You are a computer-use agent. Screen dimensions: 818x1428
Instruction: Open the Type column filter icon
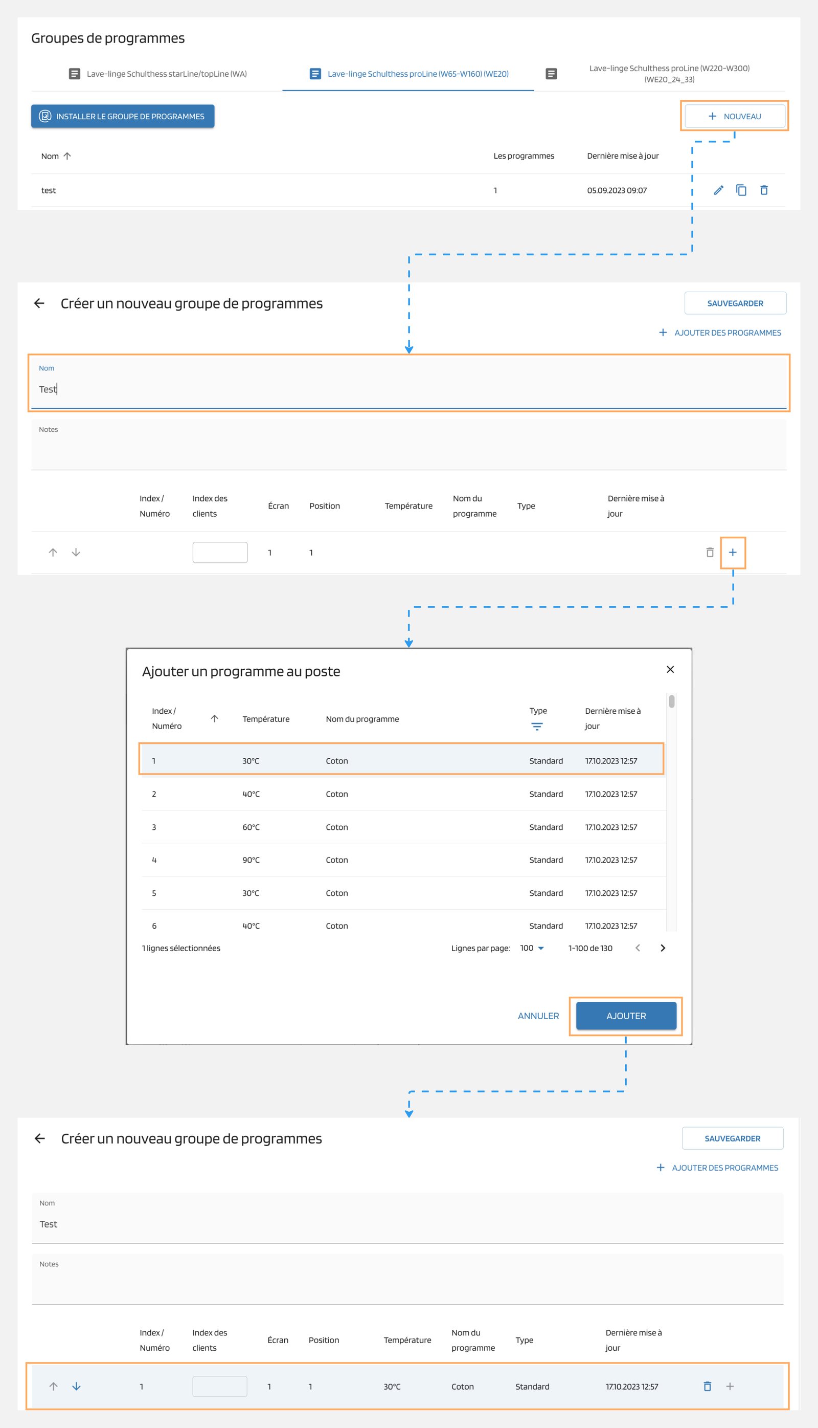(x=536, y=727)
